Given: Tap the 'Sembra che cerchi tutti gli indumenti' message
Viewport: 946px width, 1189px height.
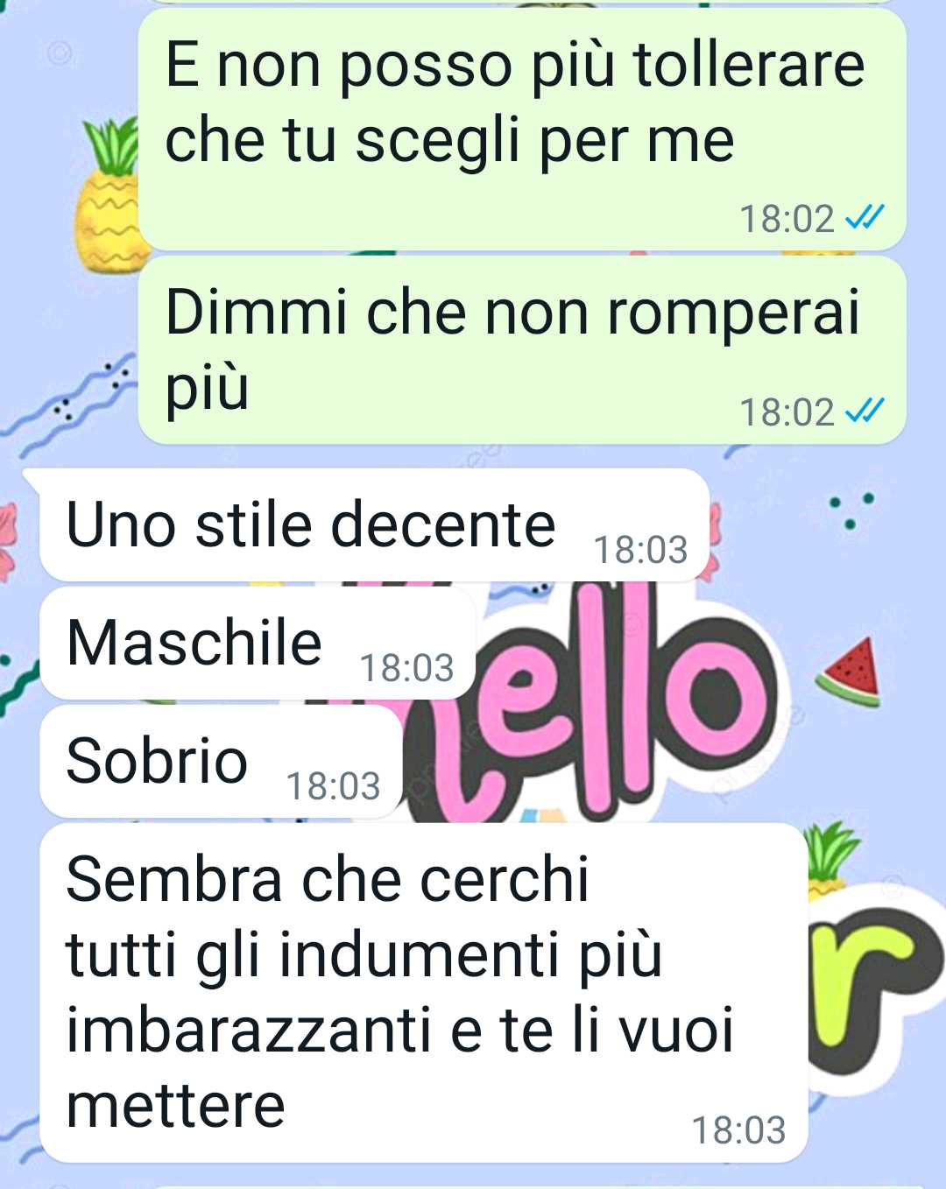Looking at the screenshot, I should (423, 993).
